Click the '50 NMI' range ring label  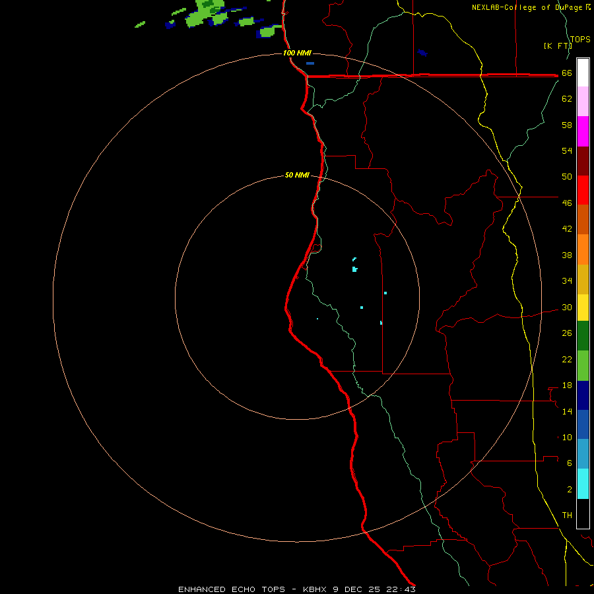coord(297,175)
